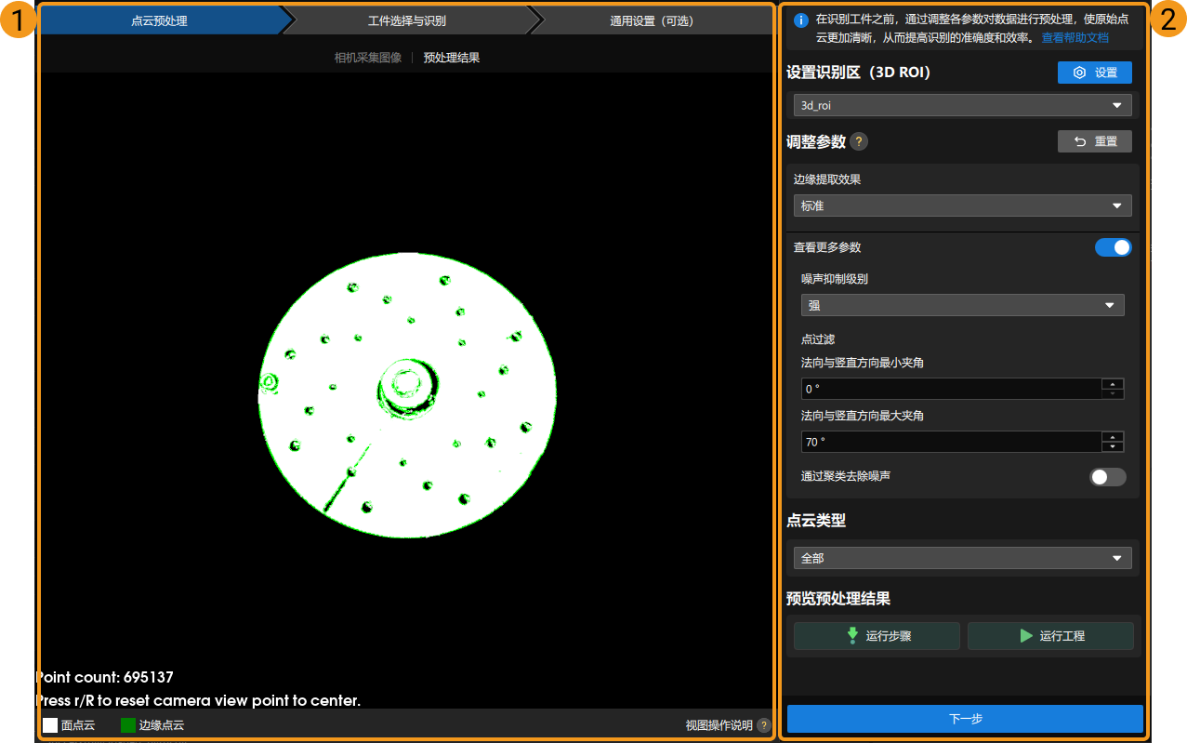This screenshot has height=743, width=1187.
Task: Click the green 边缘点云 color swatch
Action: coord(128,725)
